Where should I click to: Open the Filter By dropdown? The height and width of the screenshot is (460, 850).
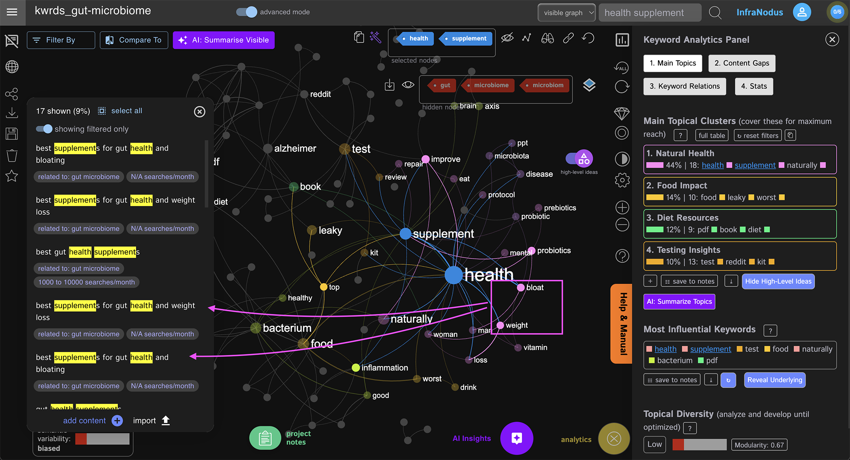[x=61, y=40]
